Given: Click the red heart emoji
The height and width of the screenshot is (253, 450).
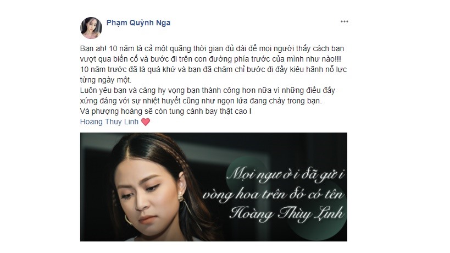Looking at the screenshot, I should click(146, 122).
